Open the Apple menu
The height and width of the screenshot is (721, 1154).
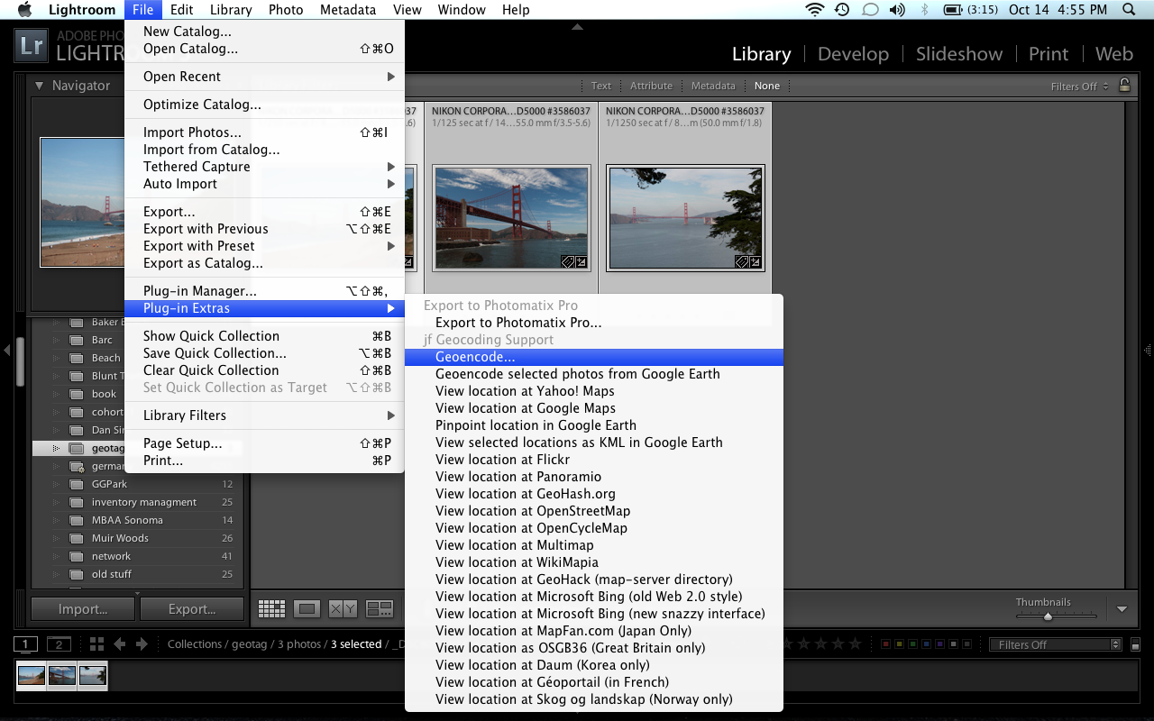(24, 10)
